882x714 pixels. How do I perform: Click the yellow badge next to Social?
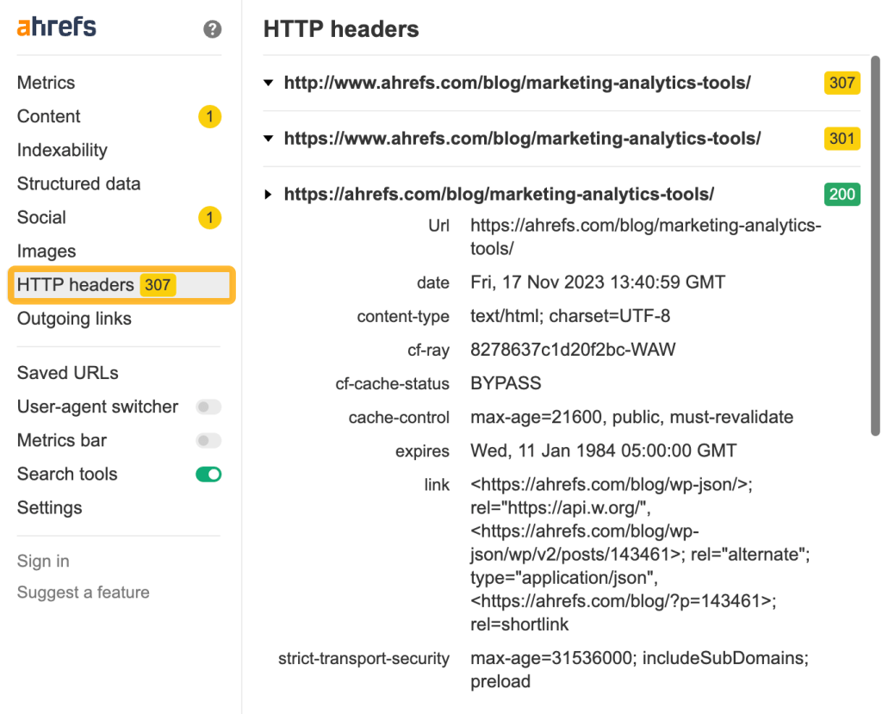coord(209,218)
